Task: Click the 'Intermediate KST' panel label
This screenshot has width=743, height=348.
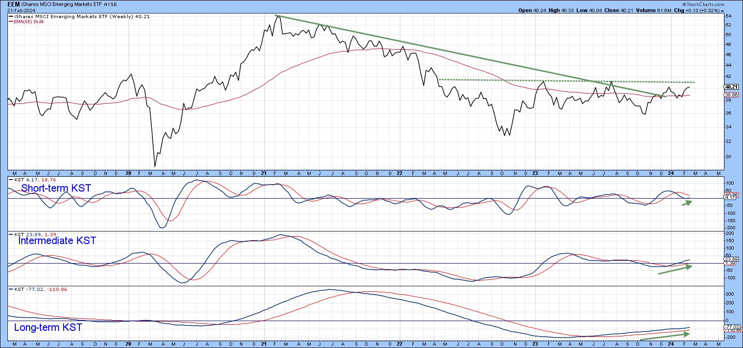Action: click(57, 240)
